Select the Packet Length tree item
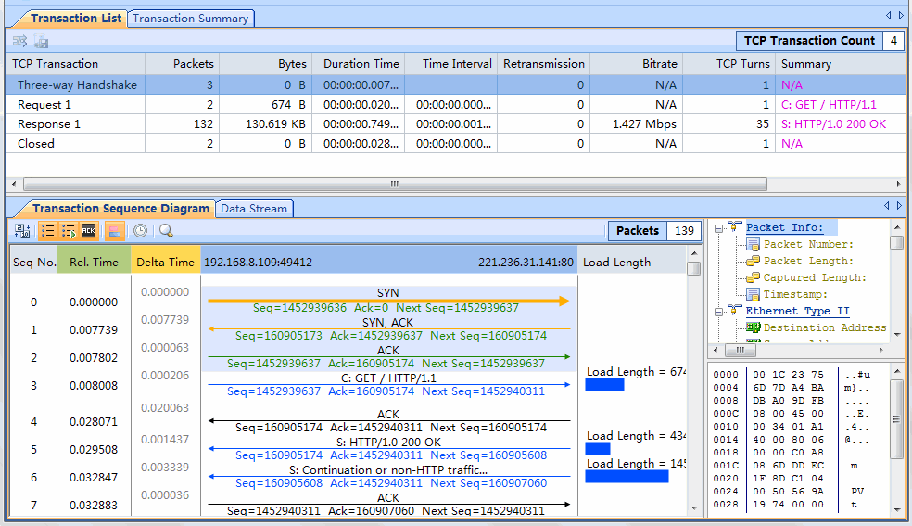 pos(808,262)
